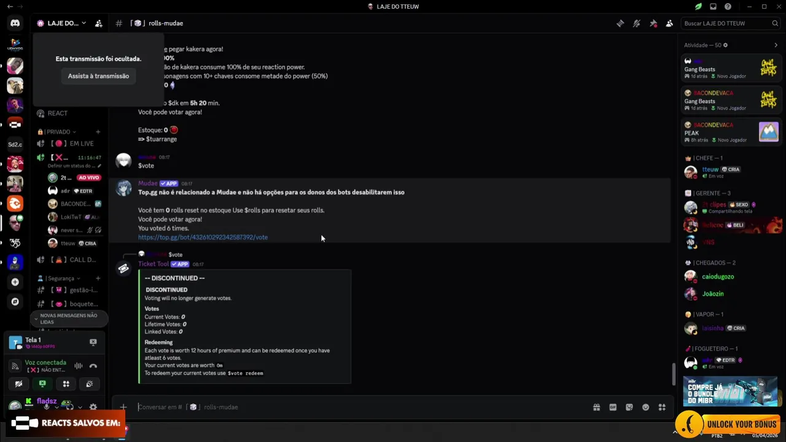Toggle camera in the voice panel
The height and width of the screenshot is (442, 786).
(18, 384)
